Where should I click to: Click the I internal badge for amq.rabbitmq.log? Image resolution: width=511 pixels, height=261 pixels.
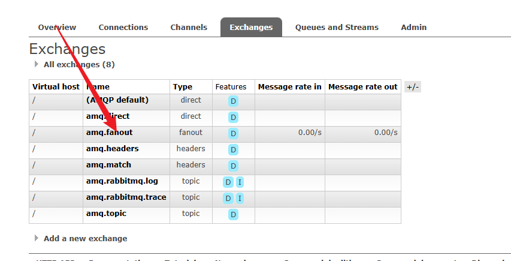pyautogui.click(x=240, y=182)
